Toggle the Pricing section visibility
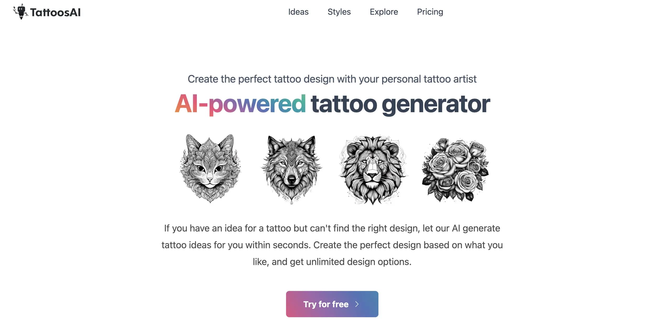 (430, 12)
